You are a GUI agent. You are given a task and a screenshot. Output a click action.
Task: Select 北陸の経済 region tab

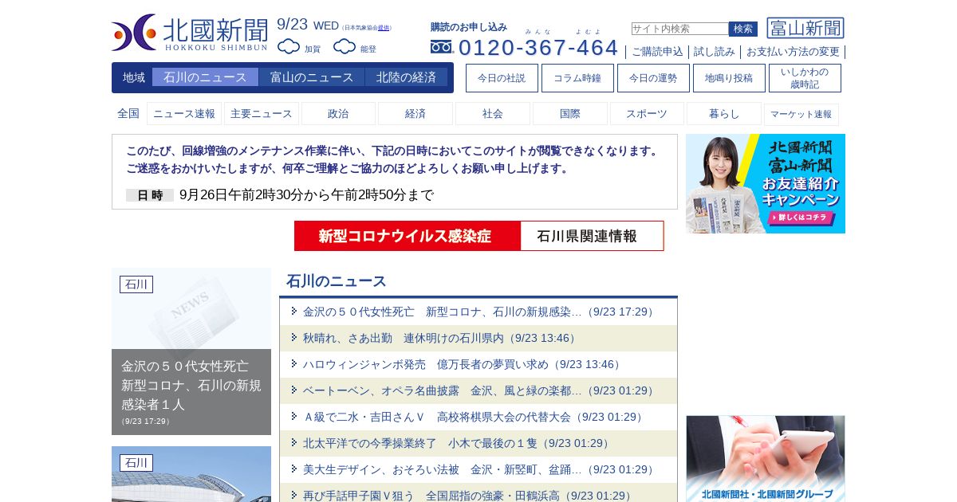pyautogui.click(x=407, y=77)
